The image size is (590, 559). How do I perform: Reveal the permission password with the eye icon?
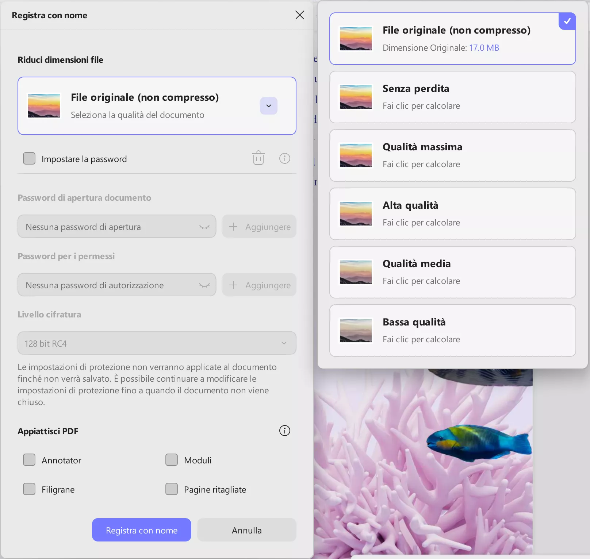pos(205,285)
